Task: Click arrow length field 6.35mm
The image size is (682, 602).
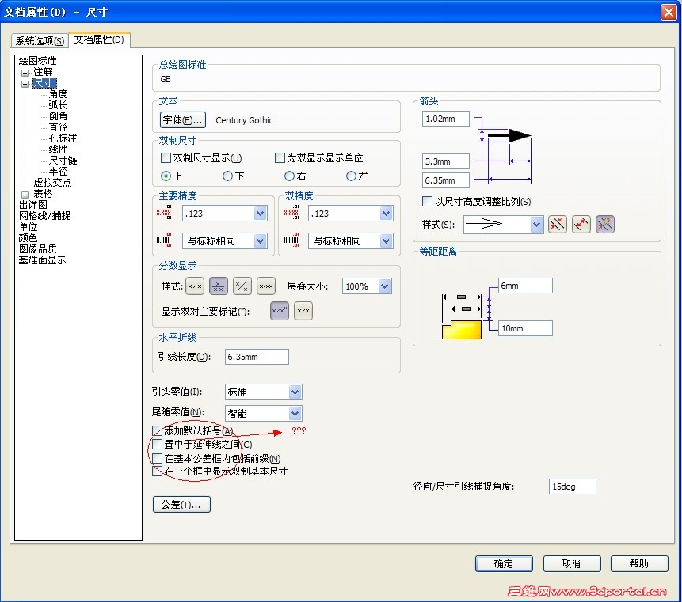Action: (445, 180)
